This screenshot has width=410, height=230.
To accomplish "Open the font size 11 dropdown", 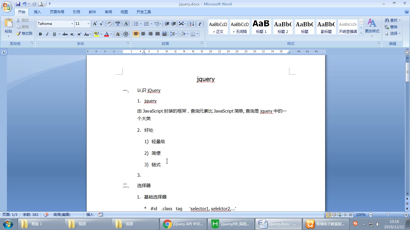I will coord(88,24).
